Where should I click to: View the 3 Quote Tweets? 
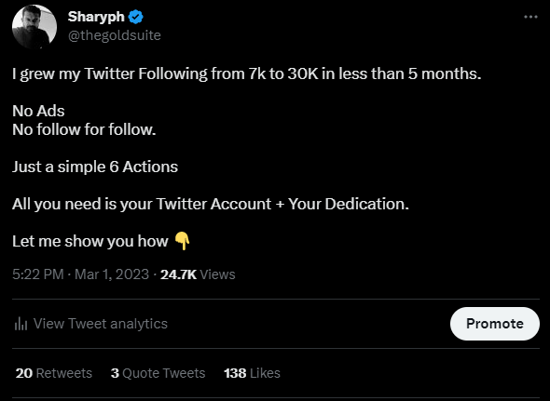(158, 373)
